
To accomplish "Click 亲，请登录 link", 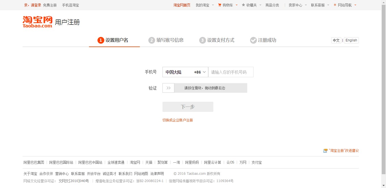I will tap(33, 5).
